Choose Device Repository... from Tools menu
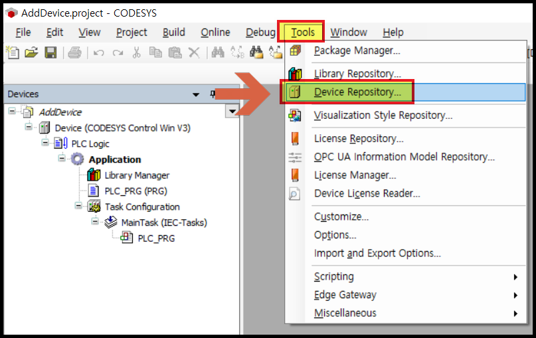 (x=405, y=92)
